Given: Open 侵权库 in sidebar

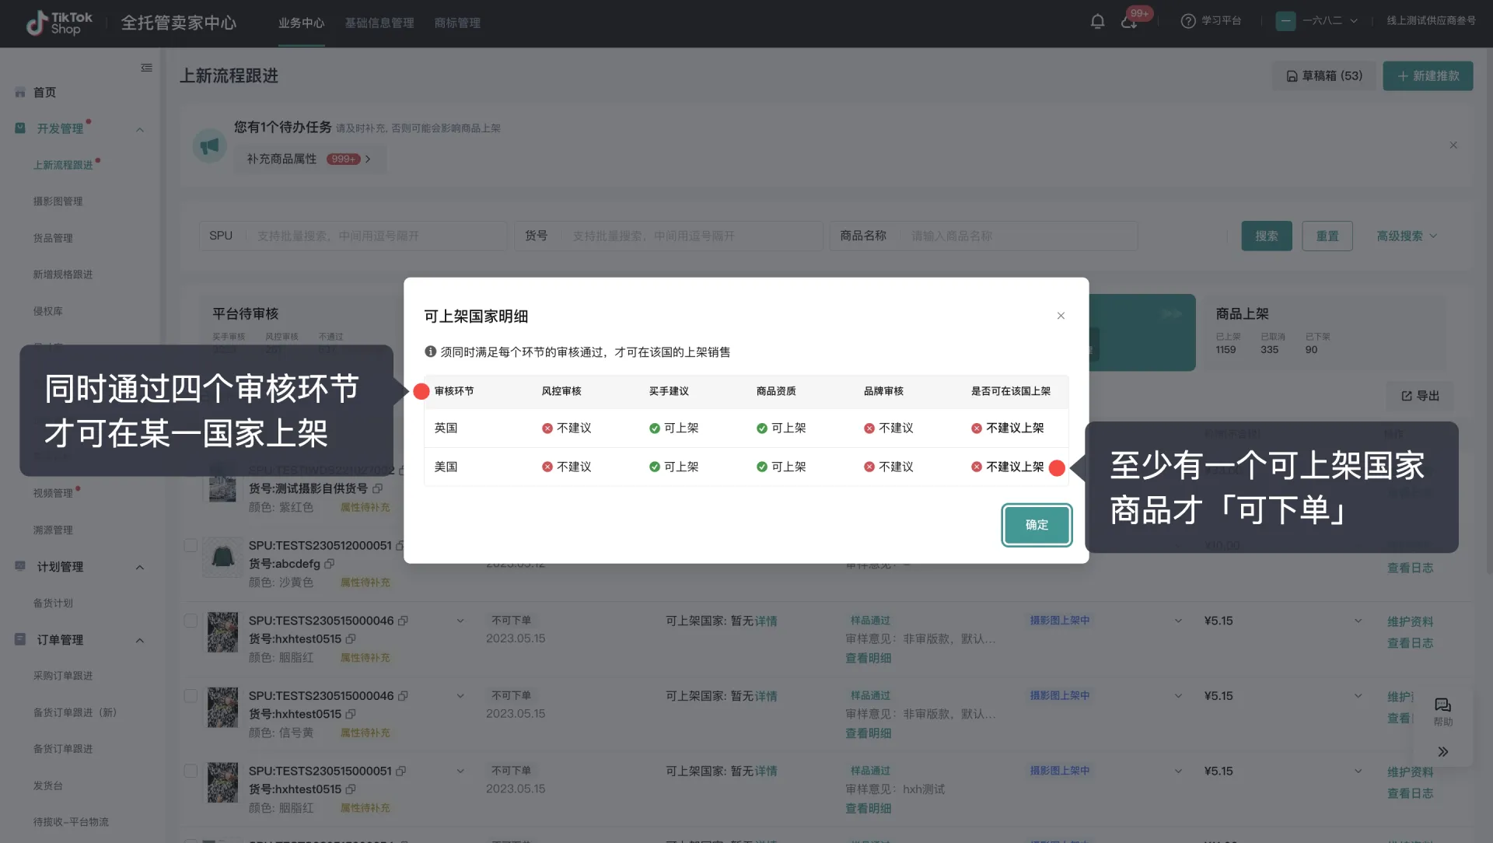Looking at the screenshot, I should (x=47, y=311).
